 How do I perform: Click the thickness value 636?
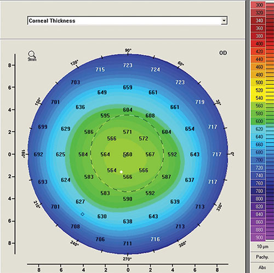pyautogui.click(x=81, y=107)
